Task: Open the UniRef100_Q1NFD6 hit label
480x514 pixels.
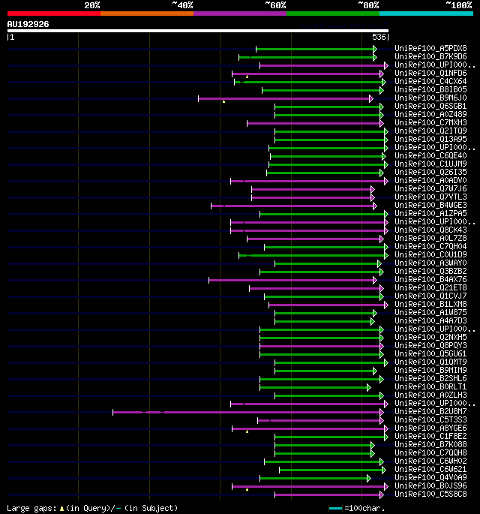Action: tap(430, 73)
